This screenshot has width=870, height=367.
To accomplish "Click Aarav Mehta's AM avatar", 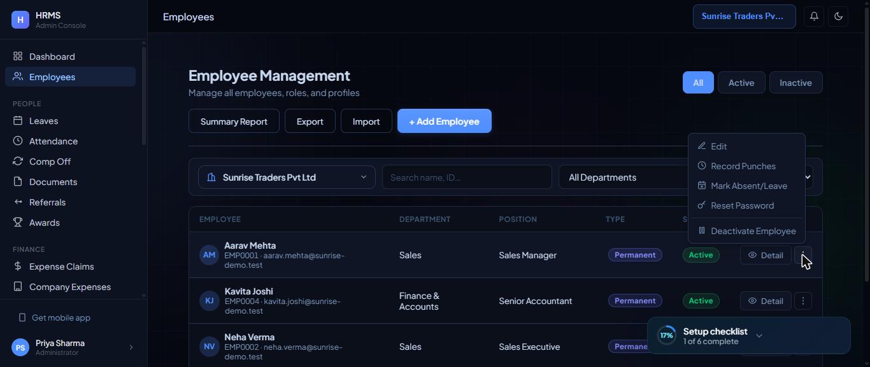I will 209,255.
